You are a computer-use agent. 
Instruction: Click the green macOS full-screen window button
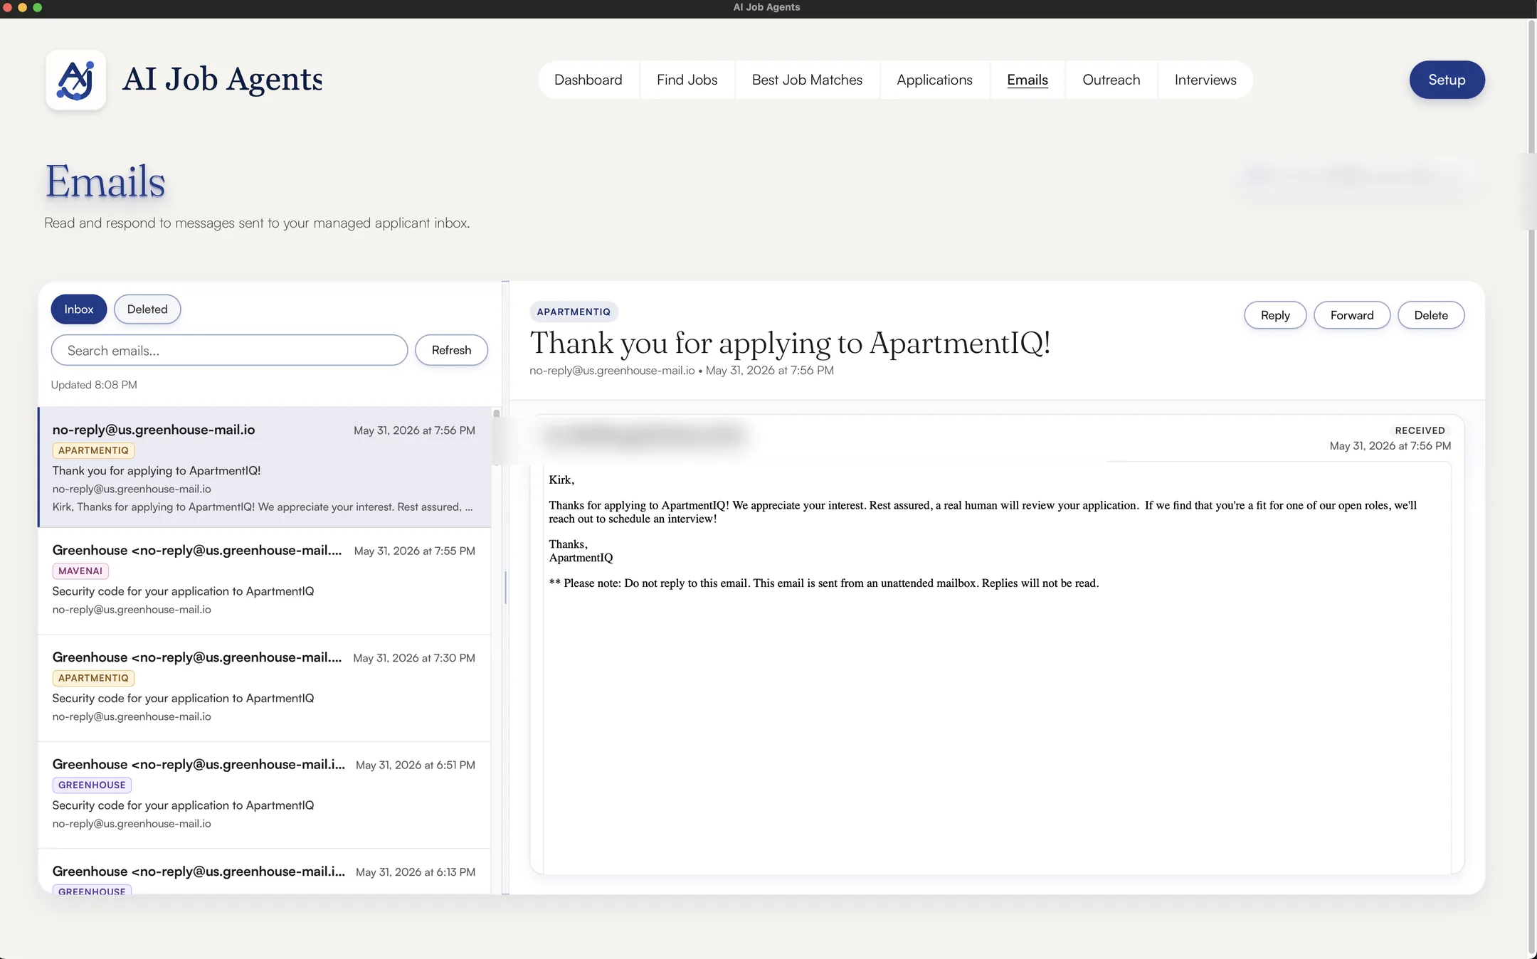click(x=38, y=7)
